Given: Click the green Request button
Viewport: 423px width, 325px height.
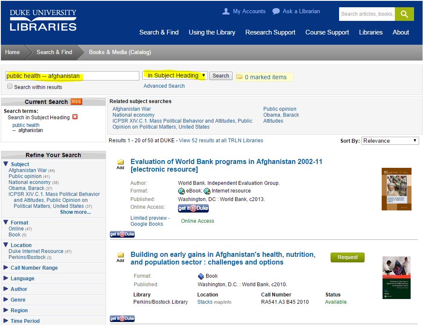Looking at the screenshot, I should click(348, 257).
